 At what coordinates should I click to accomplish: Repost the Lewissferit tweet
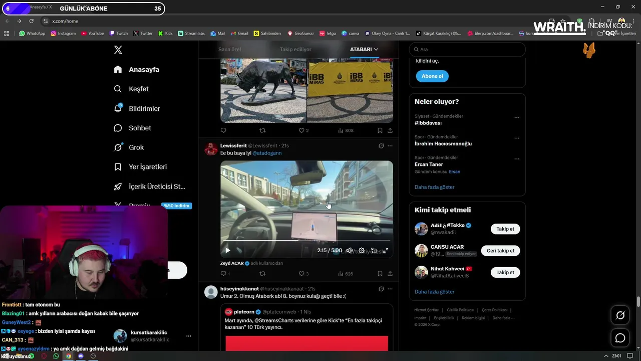coord(262,274)
